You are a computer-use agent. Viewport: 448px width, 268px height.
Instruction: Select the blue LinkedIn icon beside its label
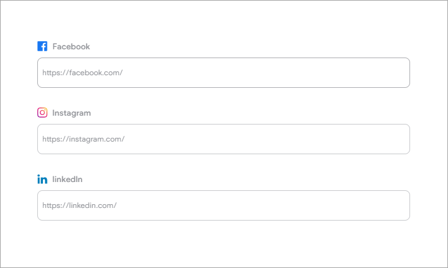[42, 180]
